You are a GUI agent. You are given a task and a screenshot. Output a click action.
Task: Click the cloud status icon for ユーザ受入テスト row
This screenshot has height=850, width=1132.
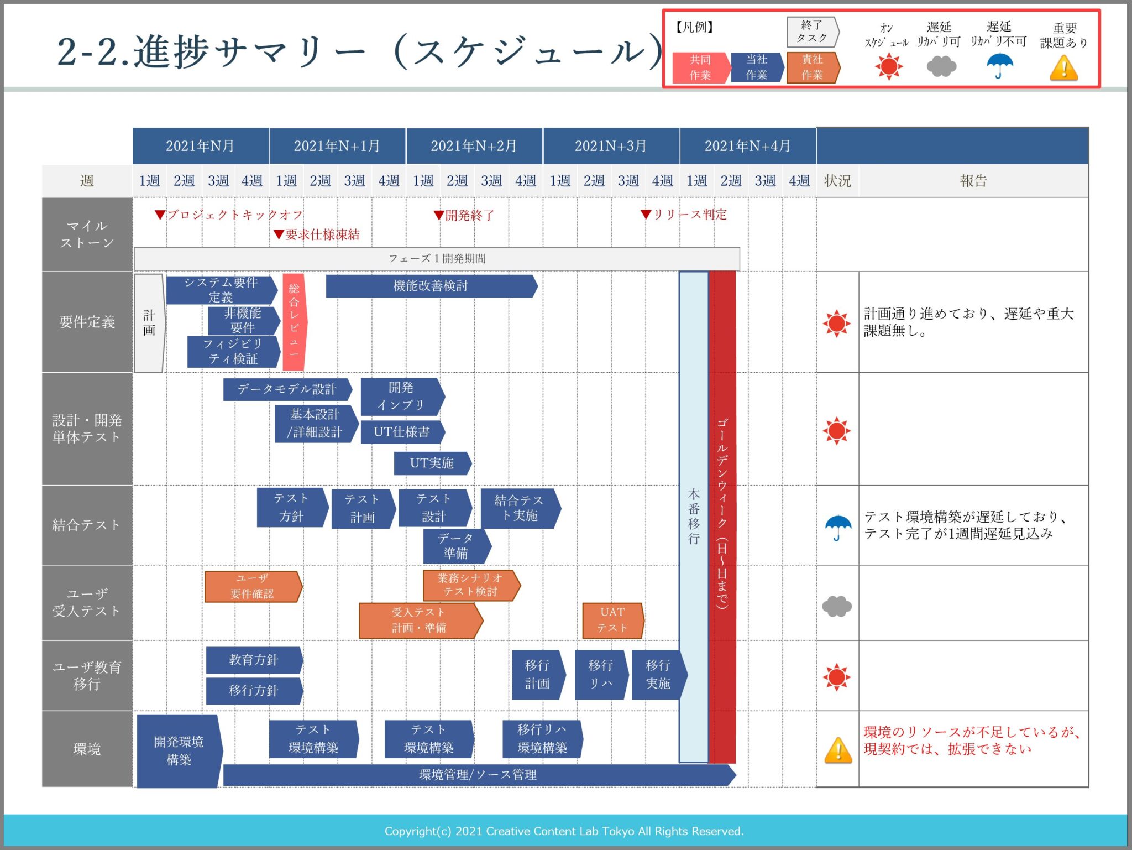(x=837, y=606)
